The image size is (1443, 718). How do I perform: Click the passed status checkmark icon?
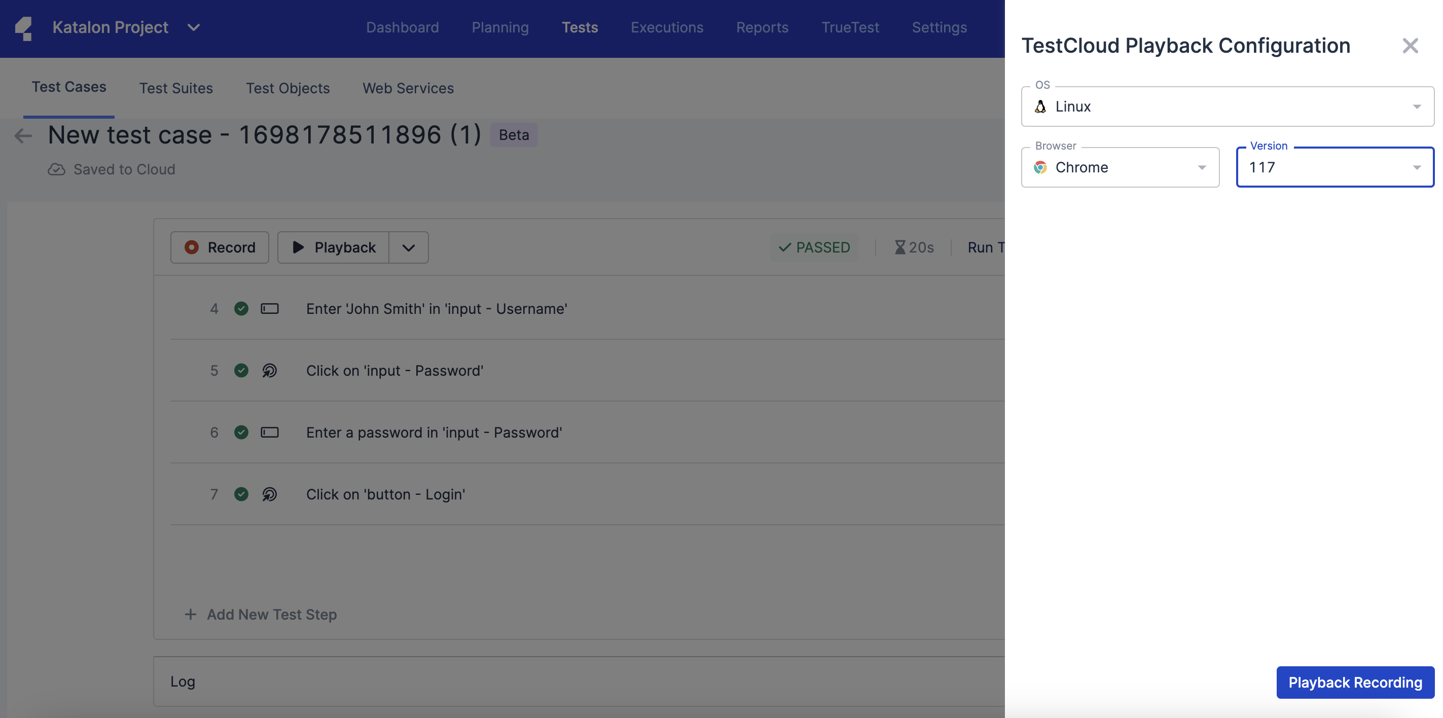point(784,247)
